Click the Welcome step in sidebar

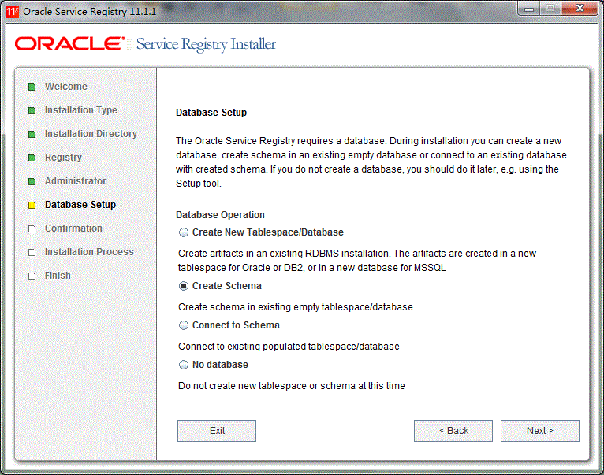tap(66, 87)
